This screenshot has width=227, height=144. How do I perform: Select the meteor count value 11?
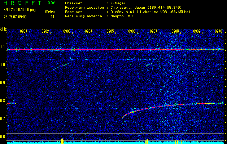(x=53, y=17)
